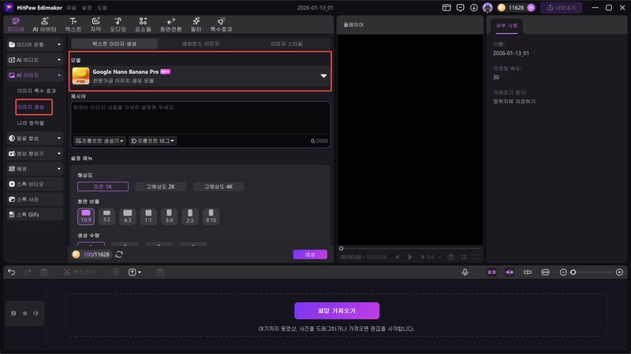Enter fullscreen in the player
The height and width of the screenshot is (354, 631).
pos(476,257)
